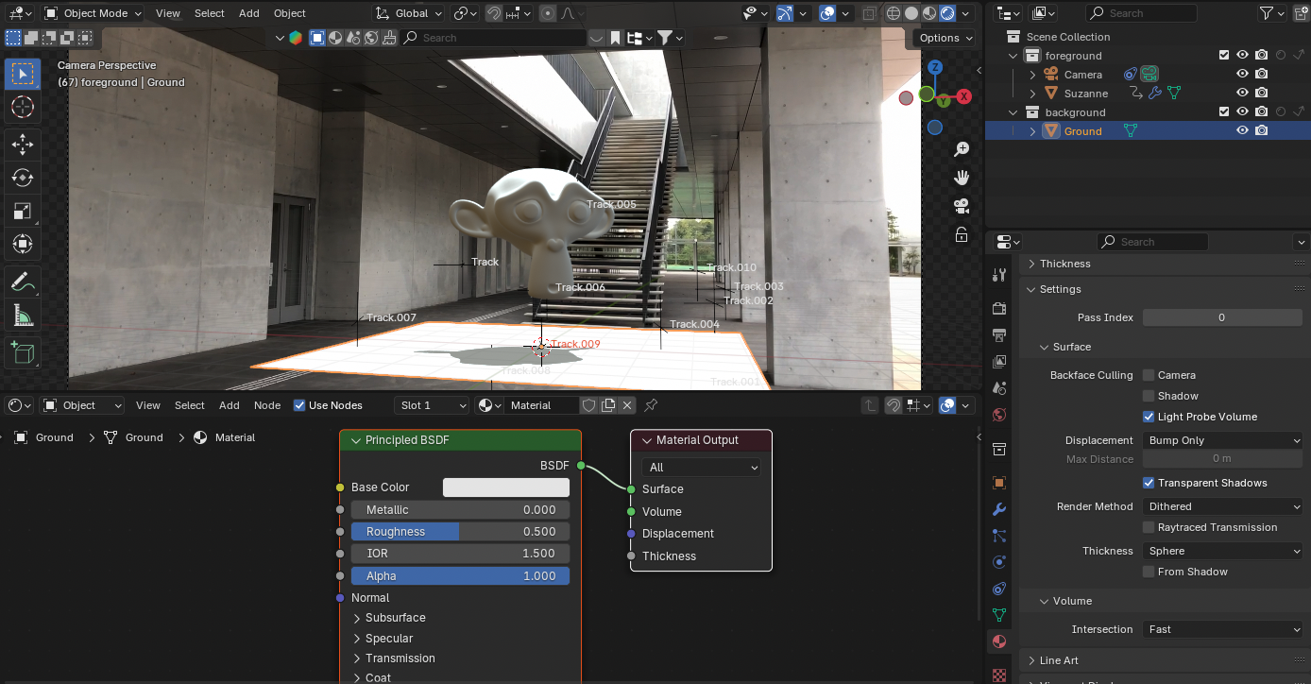This screenshot has height=684, width=1311.
Task: Open the 3D viewport View menu
Action: (x=167, y=13)
